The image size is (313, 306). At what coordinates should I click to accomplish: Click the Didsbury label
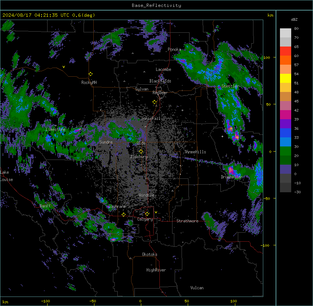[139, 157]
